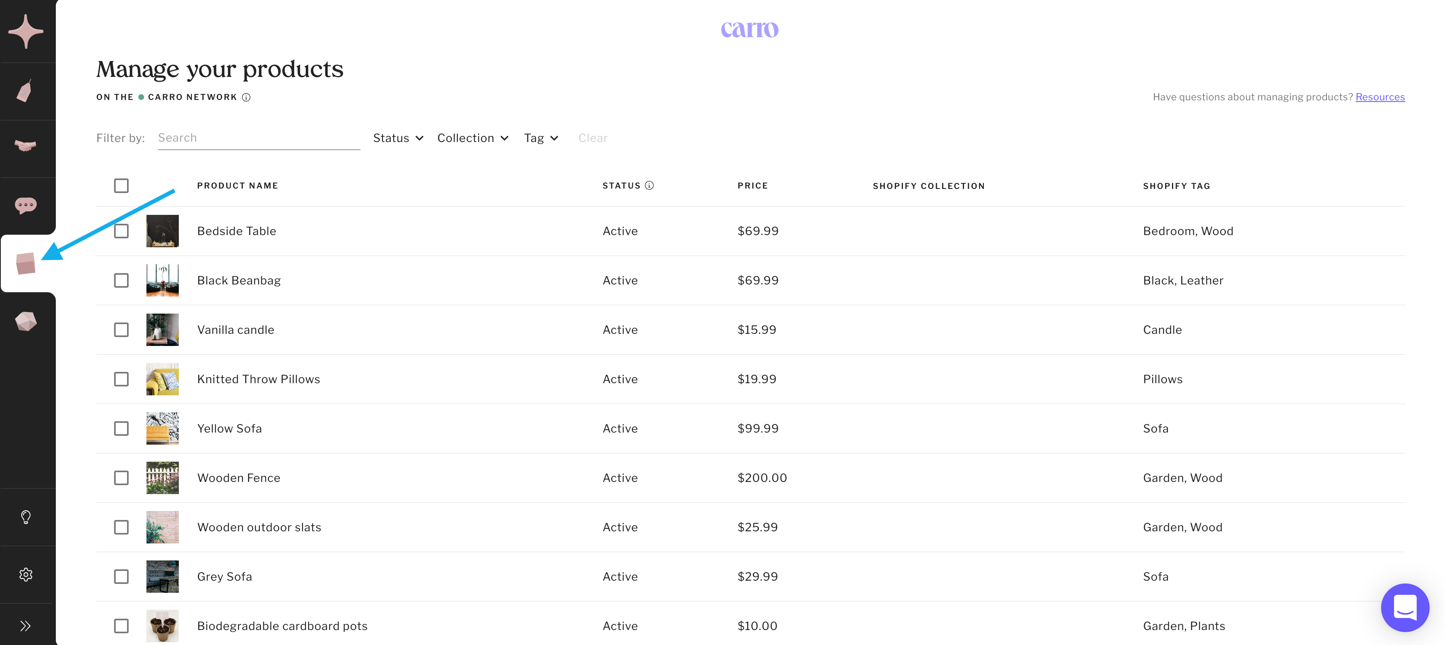The height and width of the screenshot is (645, 1445).
Task: Open the chat bubble messages icon
Action: [26, 205]
